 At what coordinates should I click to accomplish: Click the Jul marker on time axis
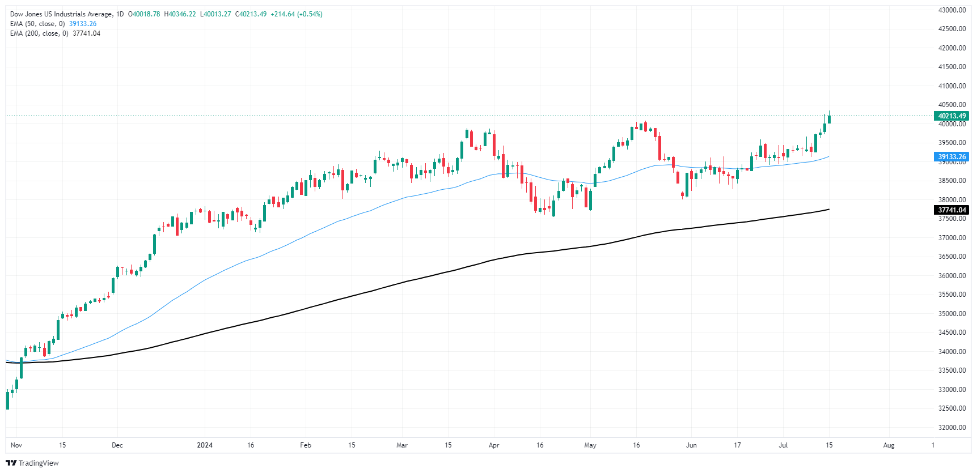(x=783, y=445)
